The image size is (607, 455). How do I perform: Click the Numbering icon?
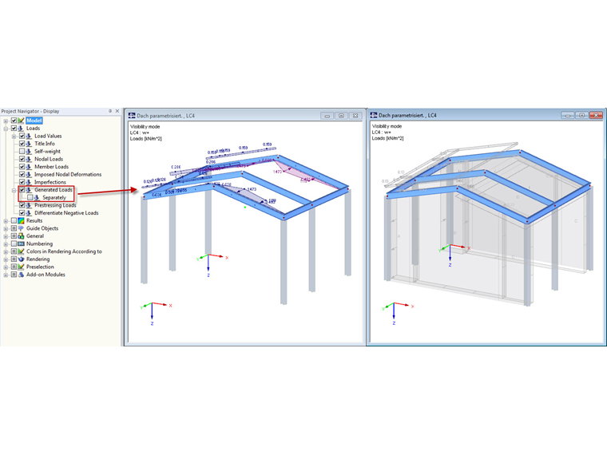coord(22,243)
